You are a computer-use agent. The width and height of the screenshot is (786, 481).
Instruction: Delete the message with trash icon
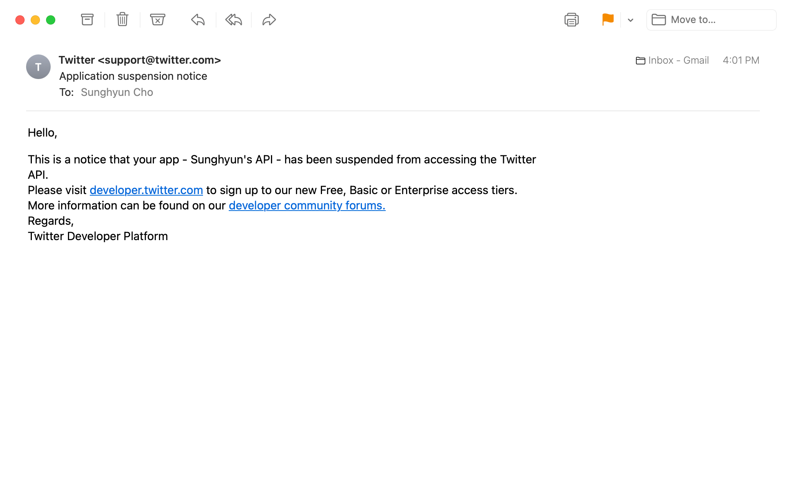[122, 20]
